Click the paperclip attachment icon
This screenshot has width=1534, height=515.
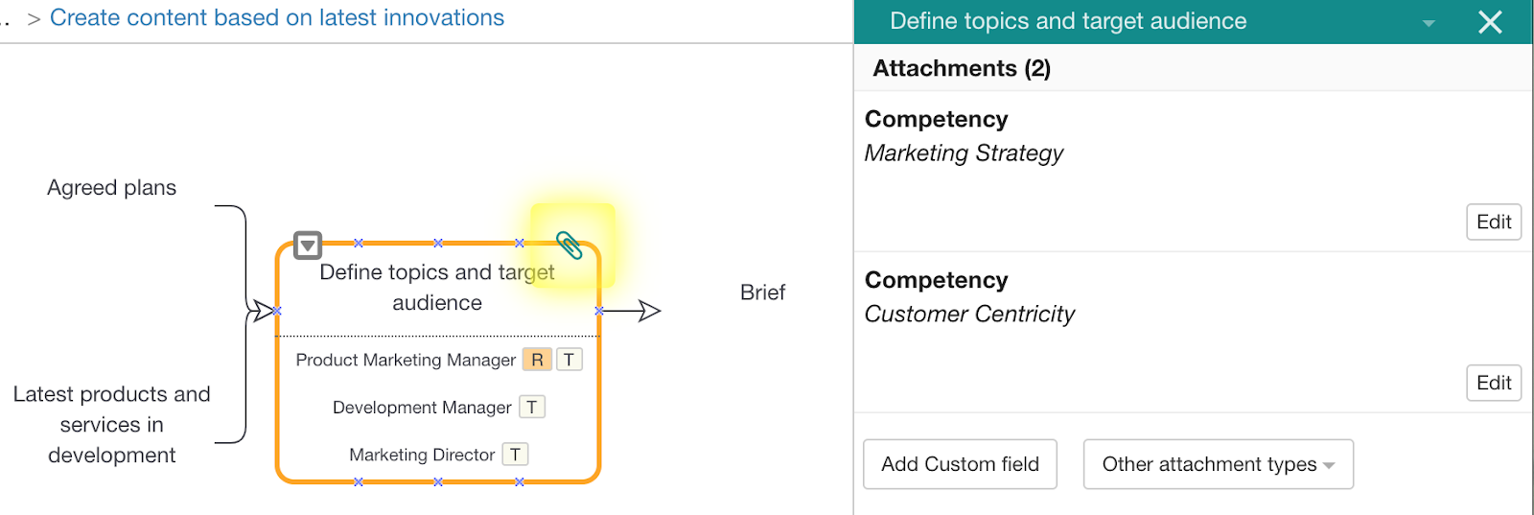tap(569, 246)
